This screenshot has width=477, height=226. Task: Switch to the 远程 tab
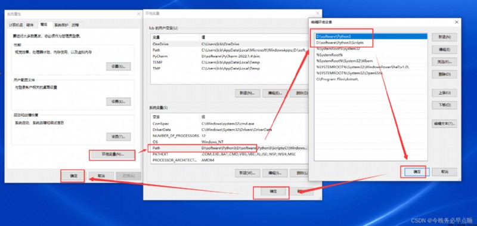[75, 25]
